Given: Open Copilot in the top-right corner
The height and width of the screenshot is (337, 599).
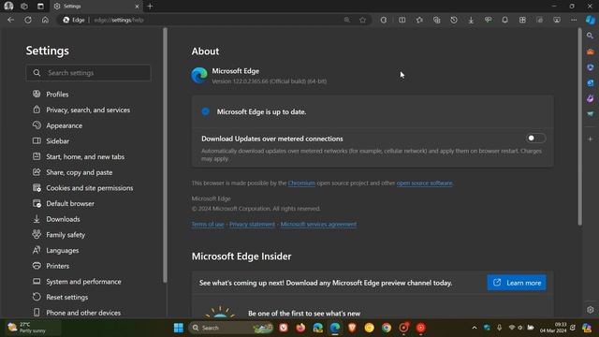Looking at the screenshot, I should (591, 20).
